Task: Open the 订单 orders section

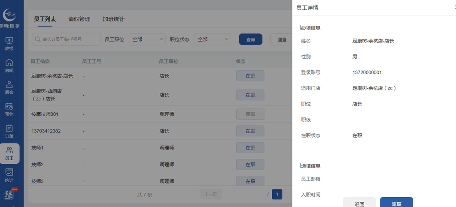Action: [x=9, y=132]
